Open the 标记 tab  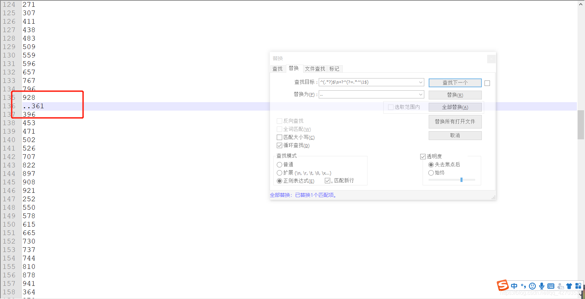click(334, 69)
